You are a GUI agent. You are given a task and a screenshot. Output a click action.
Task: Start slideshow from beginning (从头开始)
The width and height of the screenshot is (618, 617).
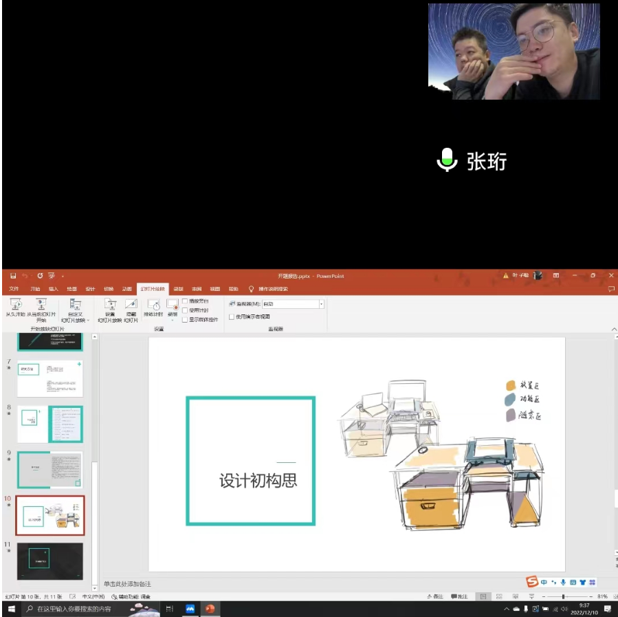click(15, 307)
